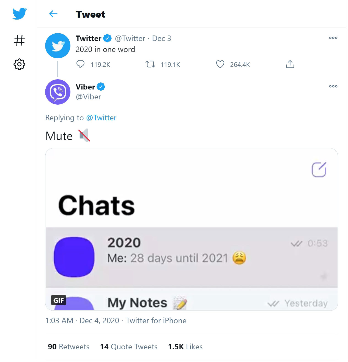Open more options for Twitter's tweet
348x362 pixels.
coord(333,38)
